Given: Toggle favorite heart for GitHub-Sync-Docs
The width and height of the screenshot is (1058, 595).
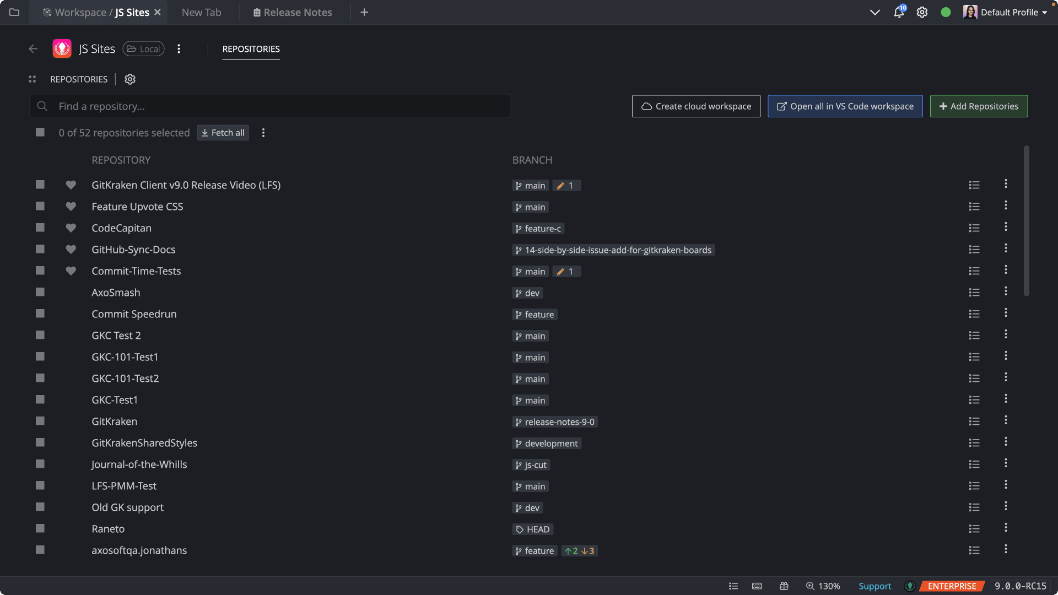Looking at the screenshot, I should (71, 250).
